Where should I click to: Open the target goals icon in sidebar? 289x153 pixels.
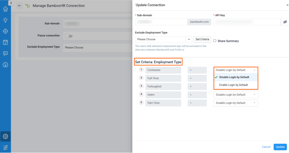click(5, 31)
